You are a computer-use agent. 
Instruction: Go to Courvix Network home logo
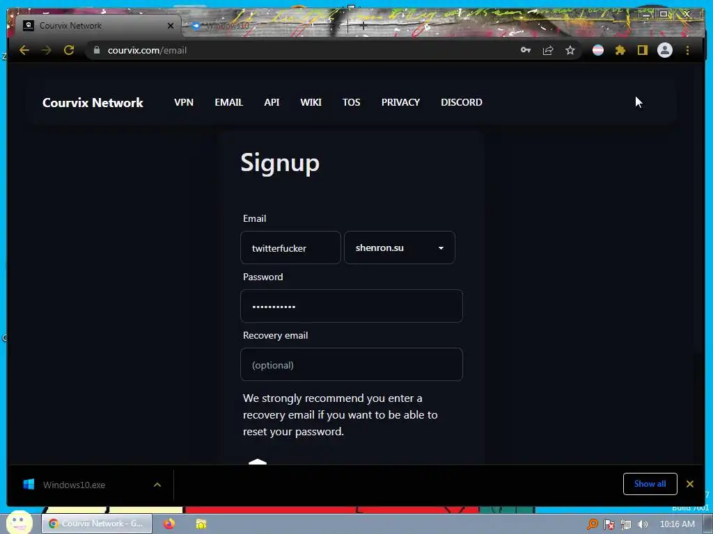[x=93, y=103]
